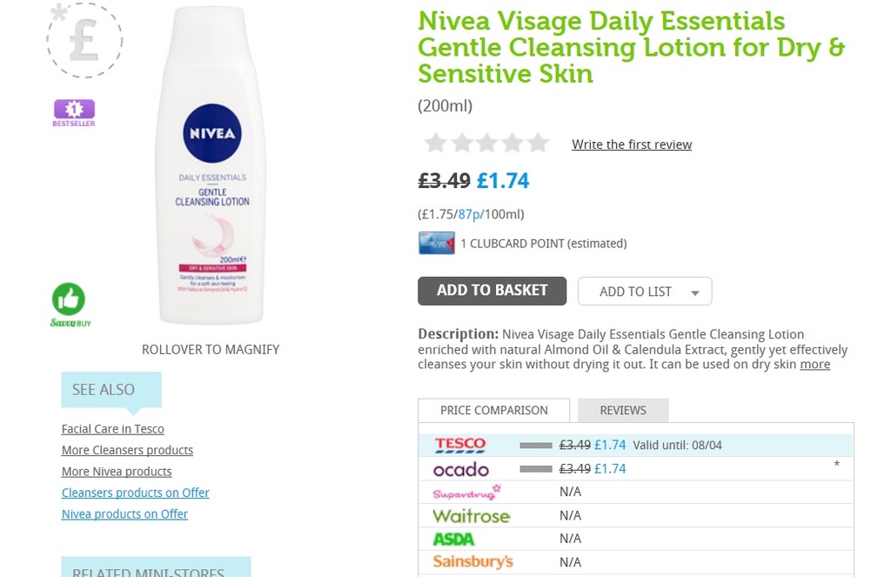
Task: Click the Clubcard point card icon
Action: [436, 243]
